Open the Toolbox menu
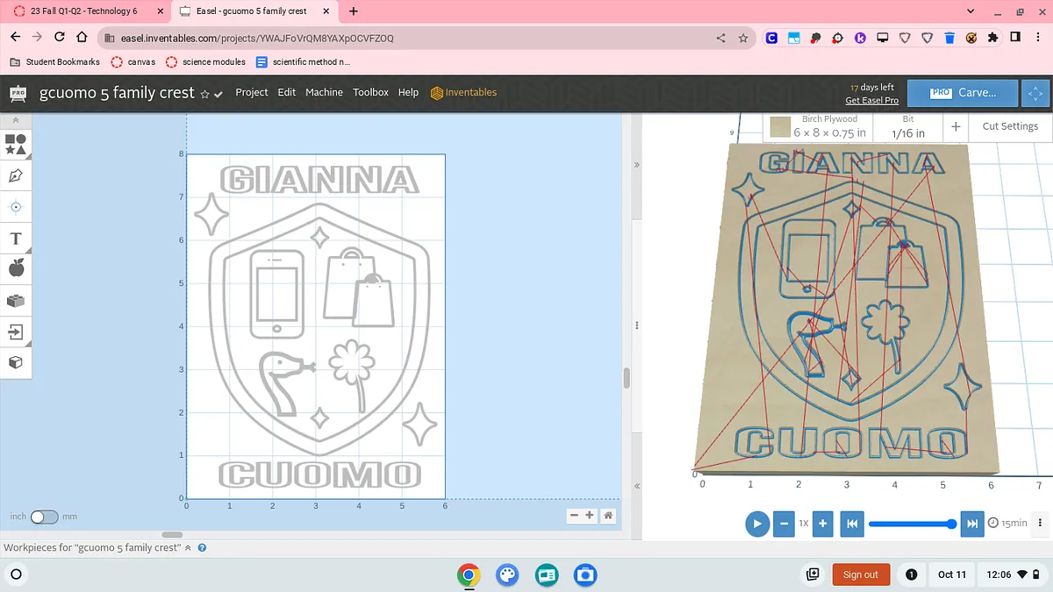This screenshot has height=592, width=1053. click(x=370, y=92)
